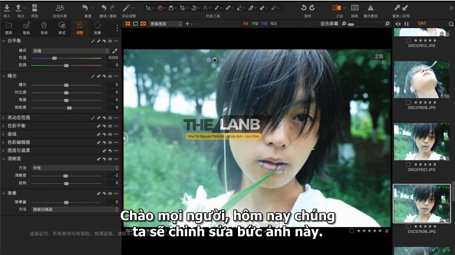Toggle the 网格 grid overlay icon
Viewport: 455px width, 255px height.
pos(355,8)
